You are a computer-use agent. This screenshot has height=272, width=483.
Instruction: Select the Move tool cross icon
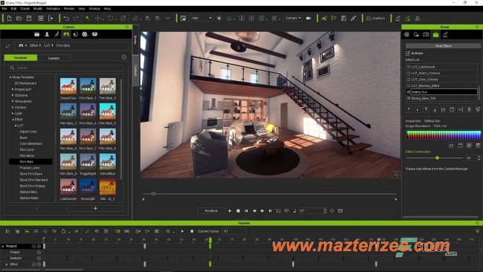(x=97, y=19)
